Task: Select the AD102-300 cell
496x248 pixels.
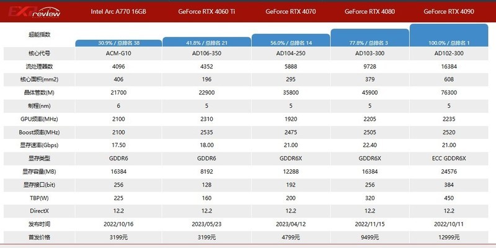Action: [x=449, y=53]
